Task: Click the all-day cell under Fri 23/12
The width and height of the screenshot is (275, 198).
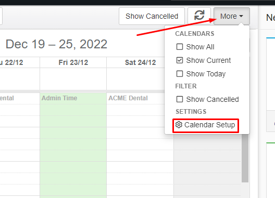Action: (73, 79)
